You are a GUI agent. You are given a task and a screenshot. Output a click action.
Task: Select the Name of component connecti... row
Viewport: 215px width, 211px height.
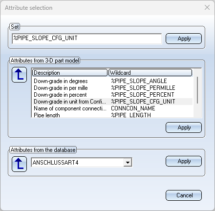(112, 108)
